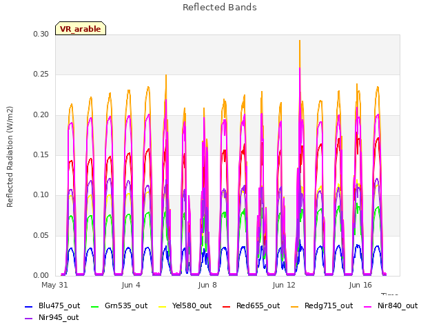
Task: Toggle the Redg715_out legend entry
Action: pyautogui.click(x=322, y=306)
